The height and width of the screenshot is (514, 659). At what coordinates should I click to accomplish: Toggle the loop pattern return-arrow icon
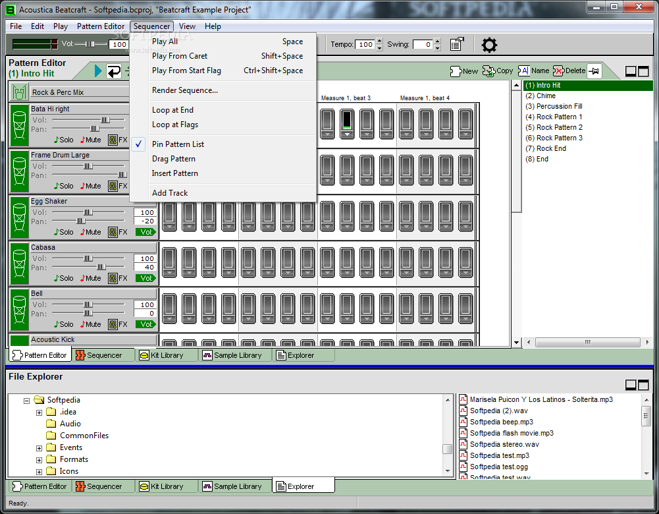113,71
